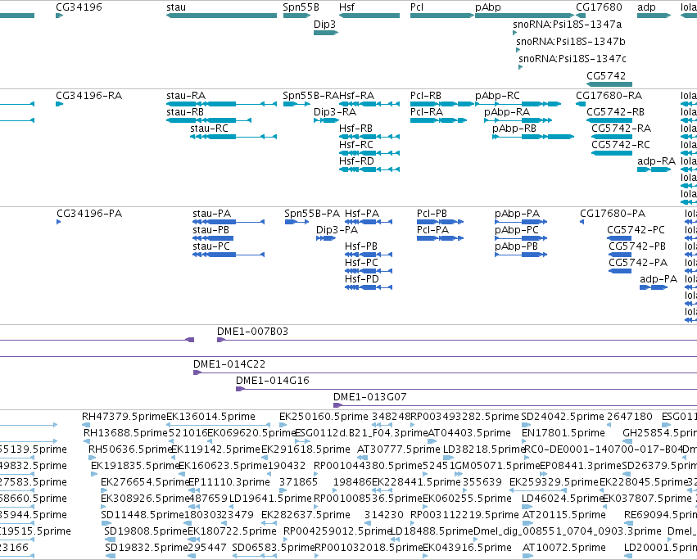The image size is (697, 560).
Task: Click RH47379.5prime EST label
Action: (x=124, y=417)
